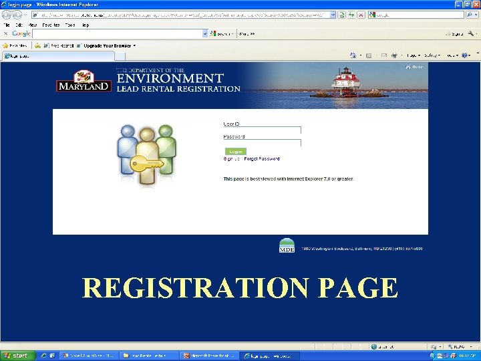Open the recent pages dropdown beside Forward
Screen dimensions: 481x361
25,15
